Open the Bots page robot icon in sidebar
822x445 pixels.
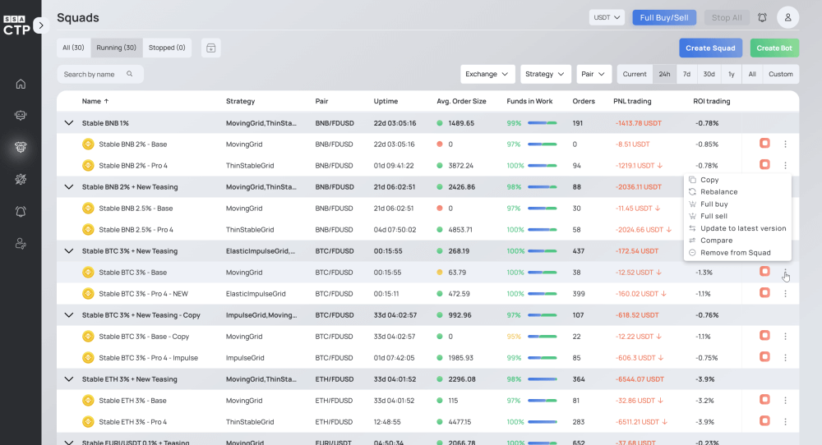pyautogui.click(x=21, y=115)
